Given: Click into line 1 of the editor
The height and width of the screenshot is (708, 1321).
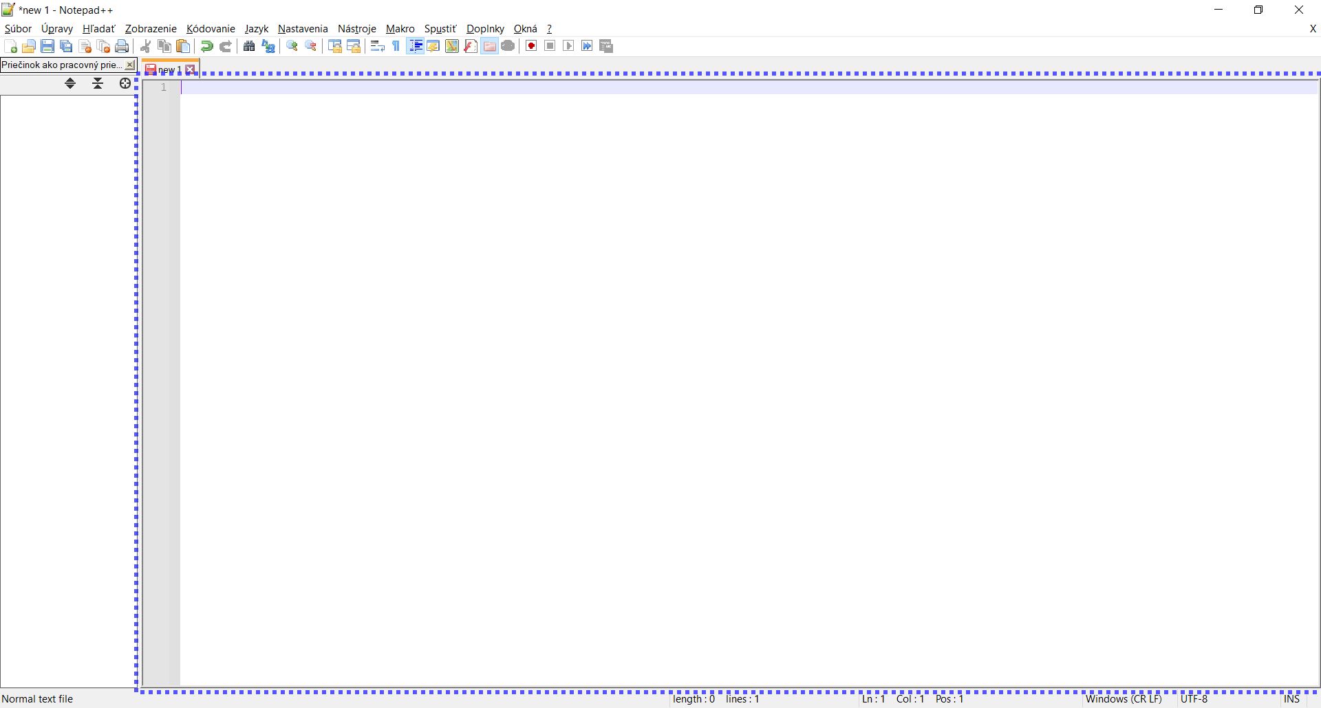Looking at the screenshot, I should pos(750,87).
